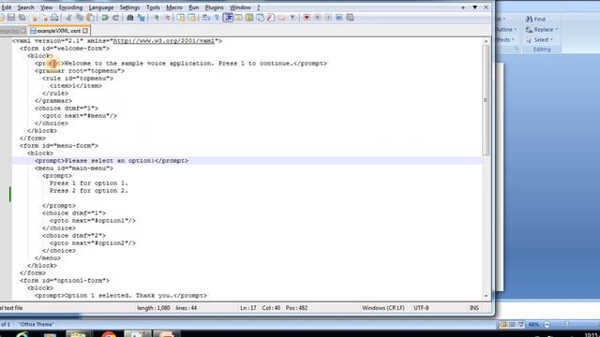
Task: Toggle file Monitoring eye icon
Action: click(292, 18)
